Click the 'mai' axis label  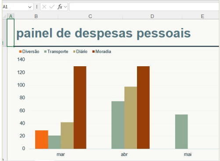click(x=188, y=154)
